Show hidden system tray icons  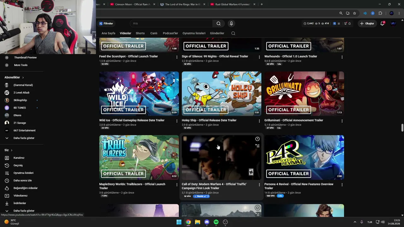(x=355, y=222)
